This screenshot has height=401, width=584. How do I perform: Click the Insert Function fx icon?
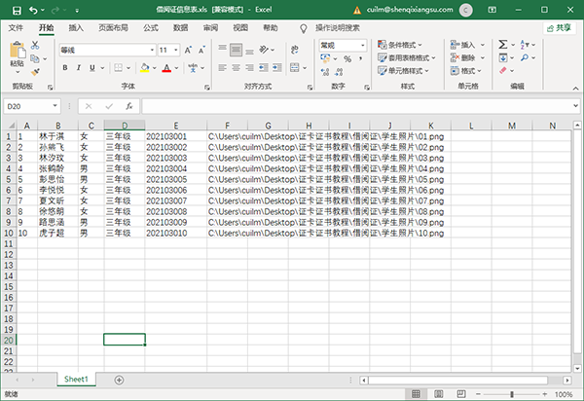(x=129, y=106)
